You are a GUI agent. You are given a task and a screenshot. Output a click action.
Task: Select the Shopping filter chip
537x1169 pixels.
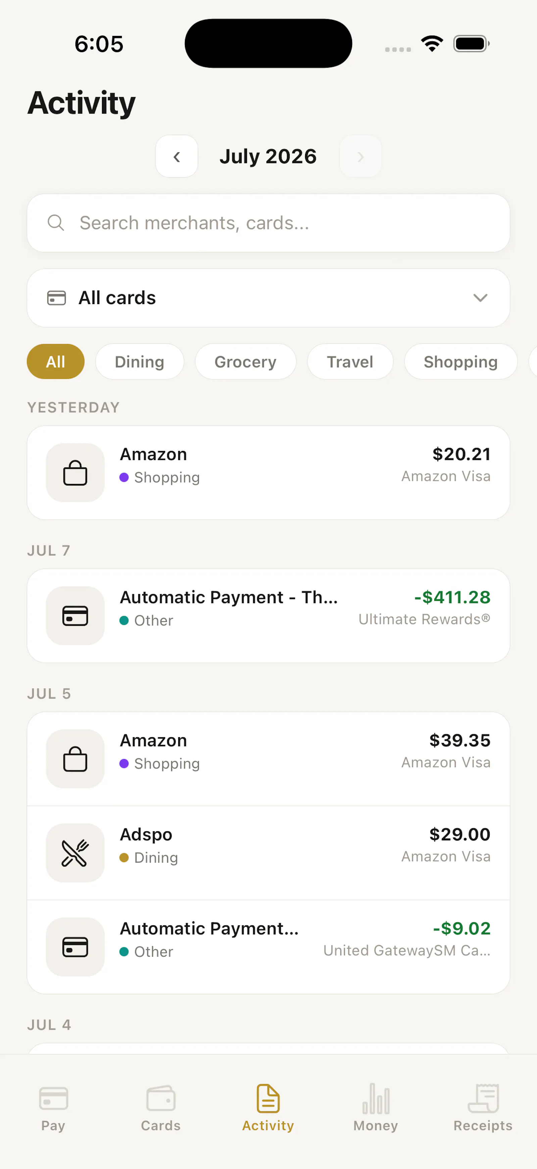tap(461, 362)
